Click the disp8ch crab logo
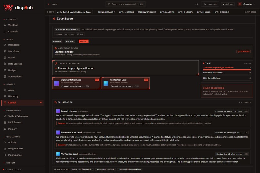 point(8,7)
